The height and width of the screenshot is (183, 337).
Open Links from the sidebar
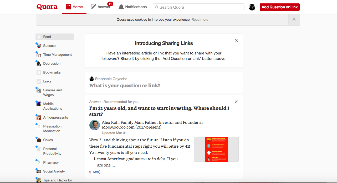pyautogui.click(x=47, y=81)
